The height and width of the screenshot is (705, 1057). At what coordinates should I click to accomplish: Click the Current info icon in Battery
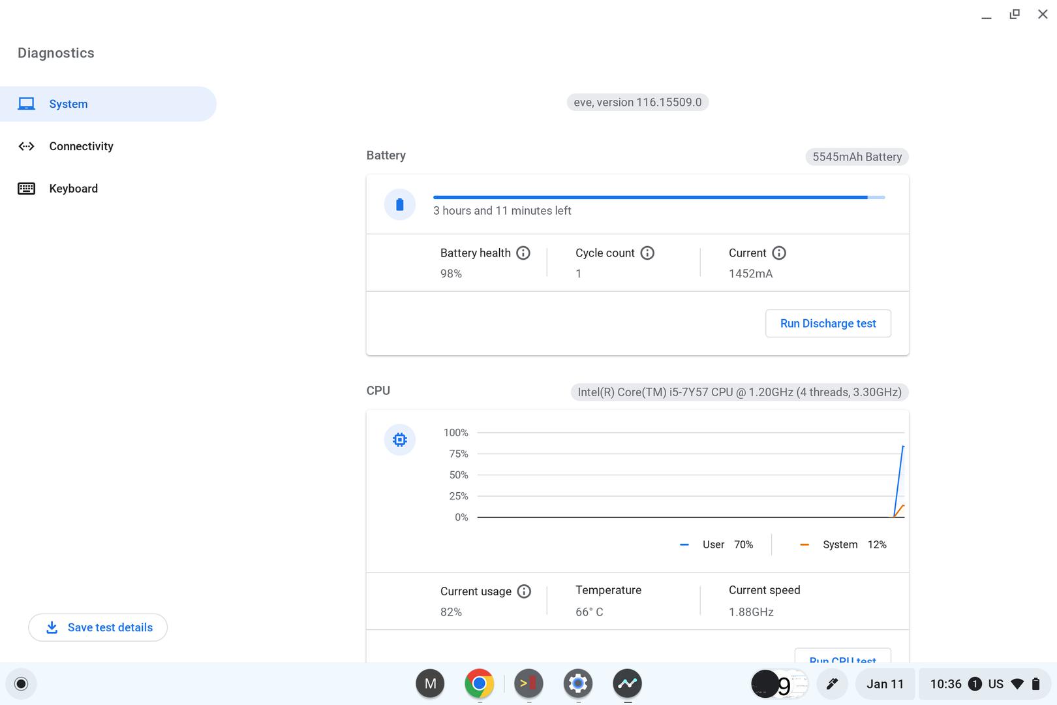(779, 253)
